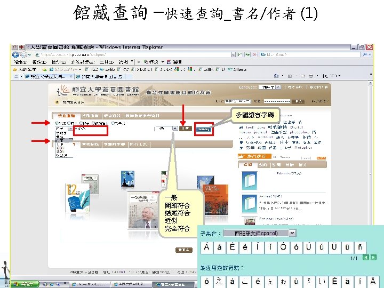Click the browser Forward arrow button
Viewport: 384px width, 288px height.
(x=23, y=54)
